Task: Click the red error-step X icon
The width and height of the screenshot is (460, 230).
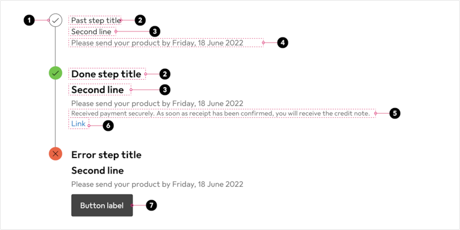Action: click(56, 154)
